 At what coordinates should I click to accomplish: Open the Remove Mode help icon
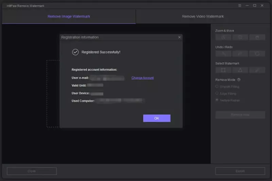(239, 80)
